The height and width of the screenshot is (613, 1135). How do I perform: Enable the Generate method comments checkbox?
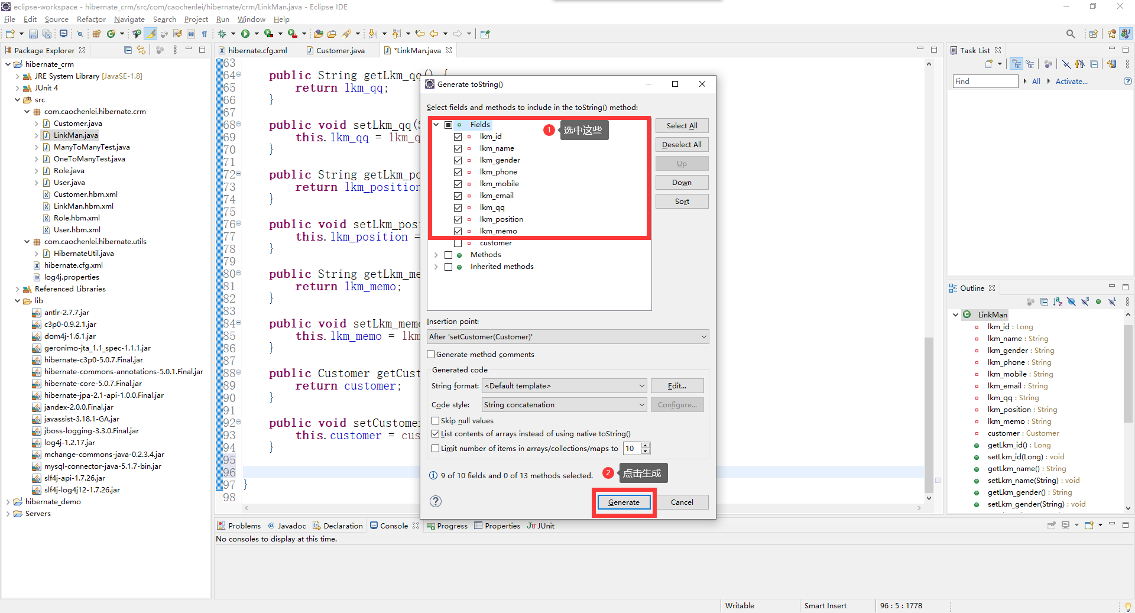point(431,355)
